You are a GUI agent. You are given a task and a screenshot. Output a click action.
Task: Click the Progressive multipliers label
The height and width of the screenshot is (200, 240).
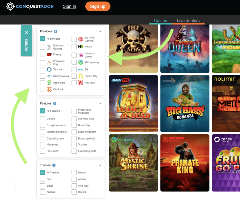pos(85,111)
